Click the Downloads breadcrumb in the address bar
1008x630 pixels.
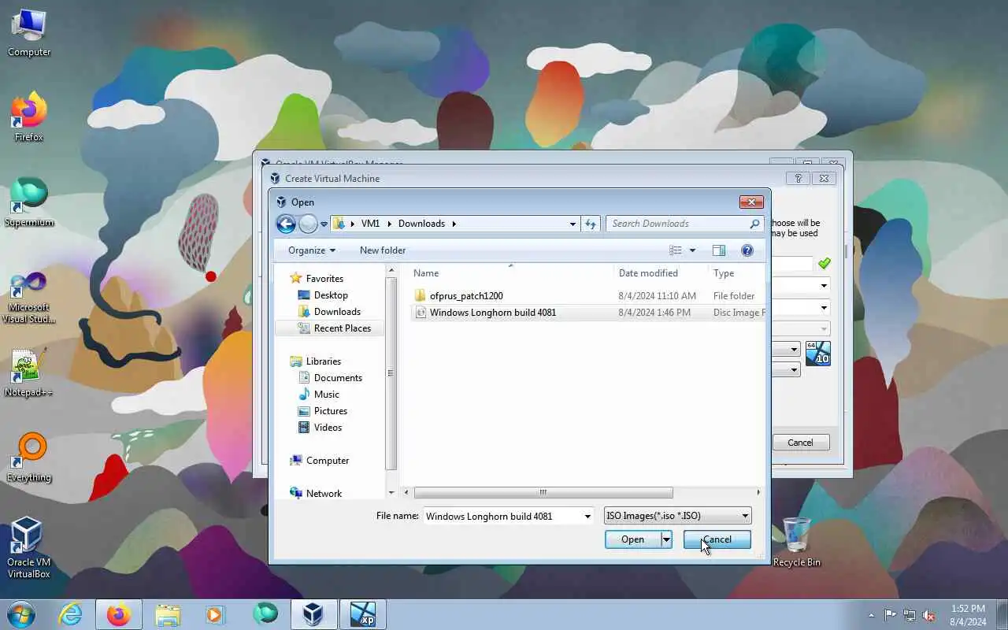click(421, 224)
